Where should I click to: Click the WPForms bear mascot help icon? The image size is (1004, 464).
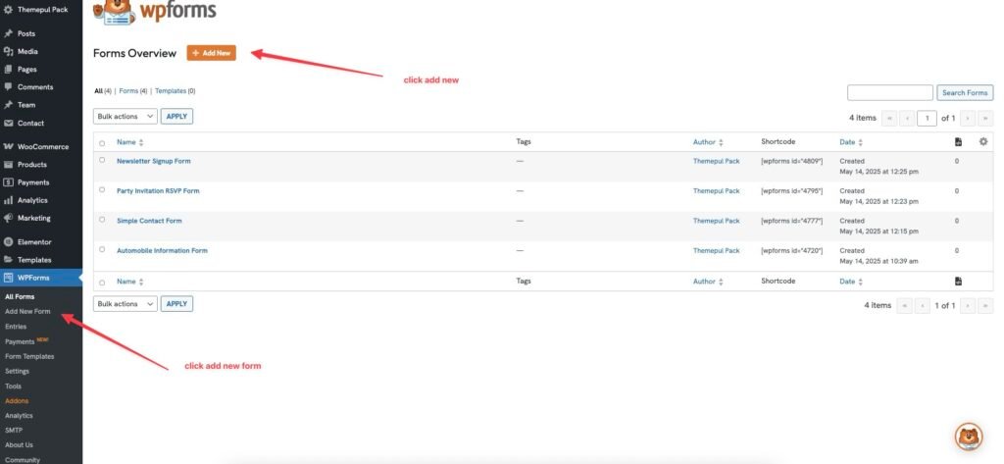(968, 437)
